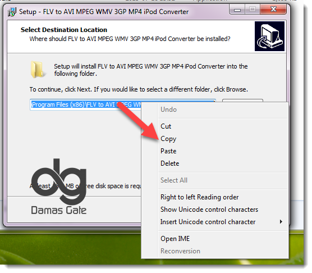Click the partially hidden Browse button

point(242,101)
